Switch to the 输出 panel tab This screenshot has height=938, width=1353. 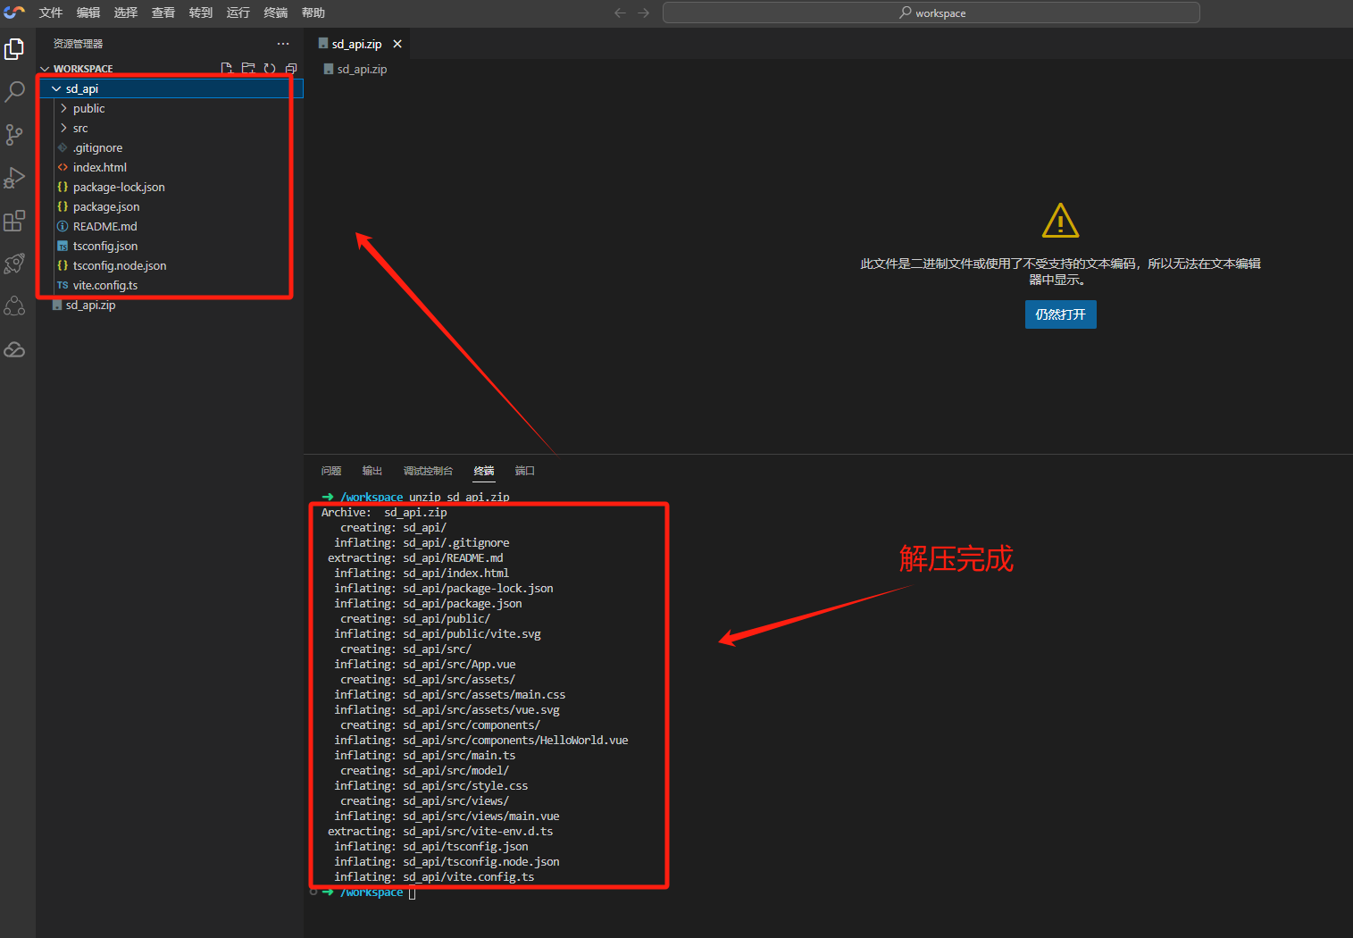coord(372,471)
